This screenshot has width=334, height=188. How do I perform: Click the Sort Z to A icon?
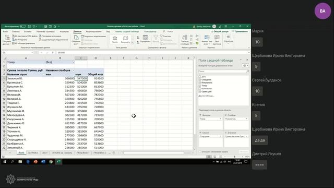pyautogui.click(x=138, y=42)
